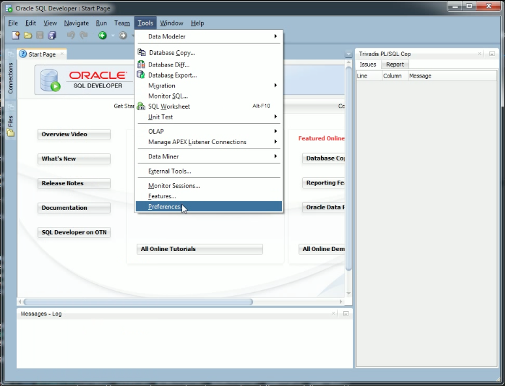The image size is (505, 386).
Task: Click the Documentation button
Action: [x=74, y=207]
